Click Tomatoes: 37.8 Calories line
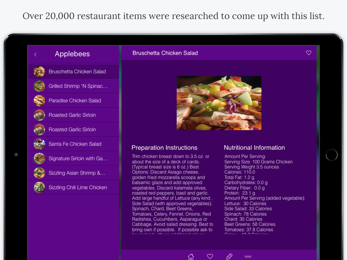Image resolution: width=347 pixels, height=260 pixels. (x=249, y=230)
